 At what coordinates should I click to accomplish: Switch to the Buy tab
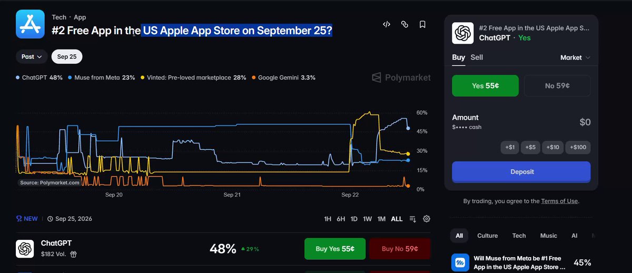[458, 57]
